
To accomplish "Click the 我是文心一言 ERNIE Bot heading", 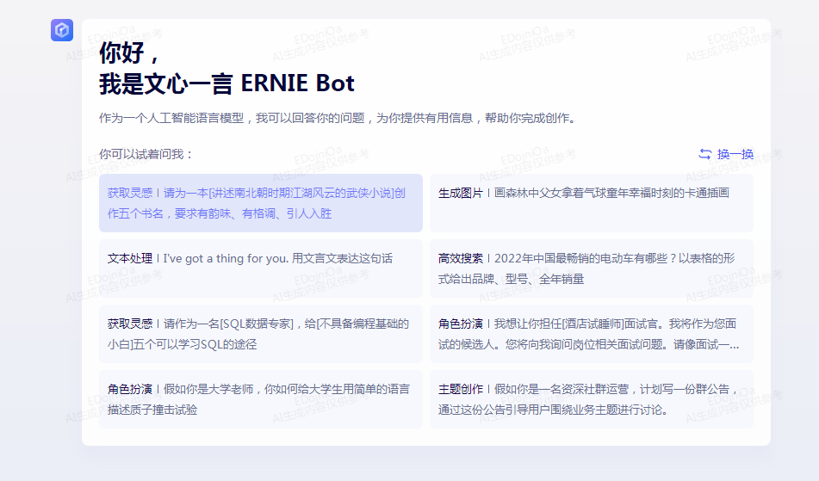I will 226,83.
